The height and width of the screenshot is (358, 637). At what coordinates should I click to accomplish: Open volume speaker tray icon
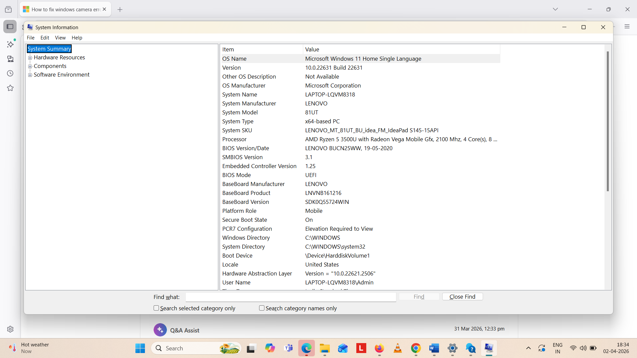pyautogui.click(x=583, y=348)
